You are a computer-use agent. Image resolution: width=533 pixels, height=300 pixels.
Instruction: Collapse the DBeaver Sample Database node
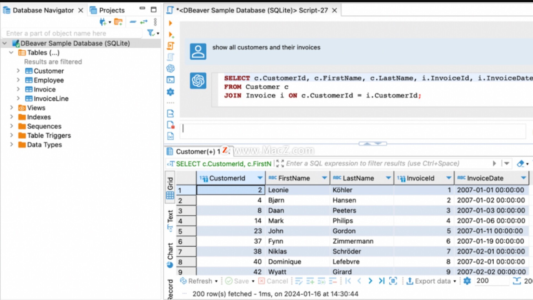pyautogui.click(x=5, y=43)
